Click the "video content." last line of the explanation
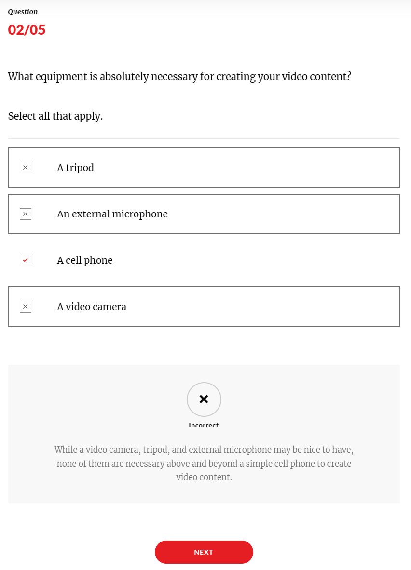 pos(204,477)
